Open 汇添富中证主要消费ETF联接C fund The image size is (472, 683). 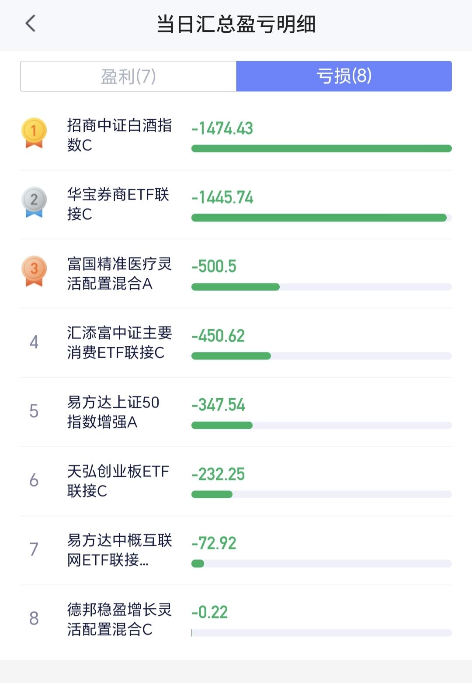[119, 342]
